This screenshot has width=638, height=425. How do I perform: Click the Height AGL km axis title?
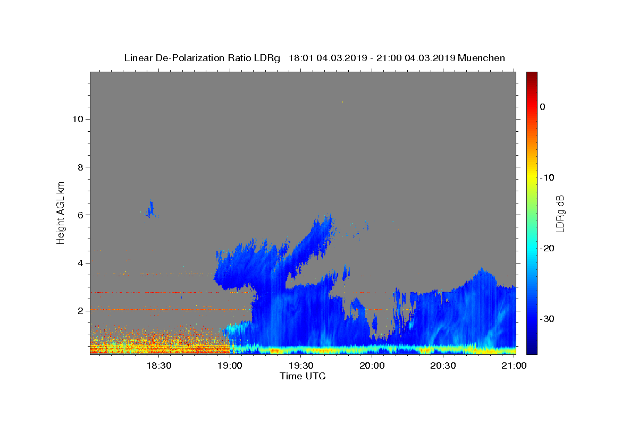click(61, 212)
